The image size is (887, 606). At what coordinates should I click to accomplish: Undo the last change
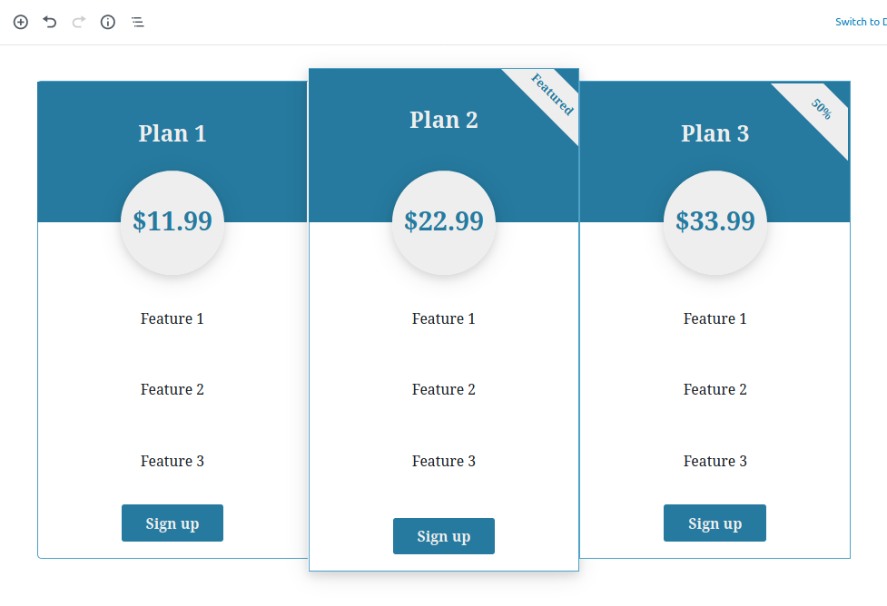coord(50,22)
